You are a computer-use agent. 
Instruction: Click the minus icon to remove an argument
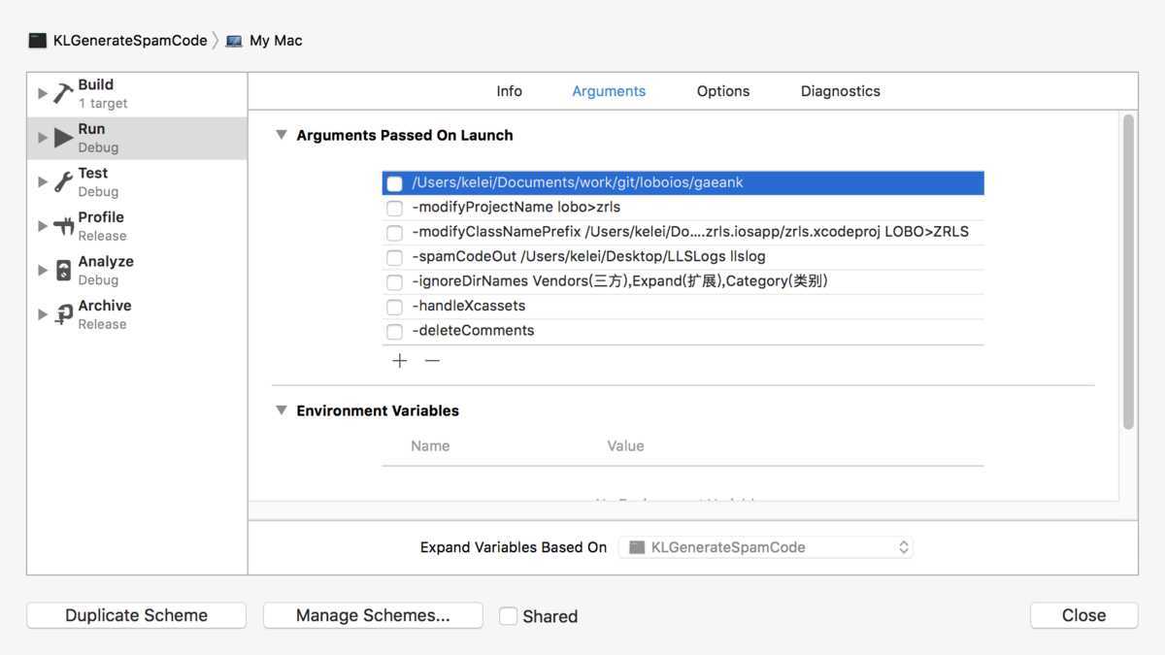tap(432, 361)
